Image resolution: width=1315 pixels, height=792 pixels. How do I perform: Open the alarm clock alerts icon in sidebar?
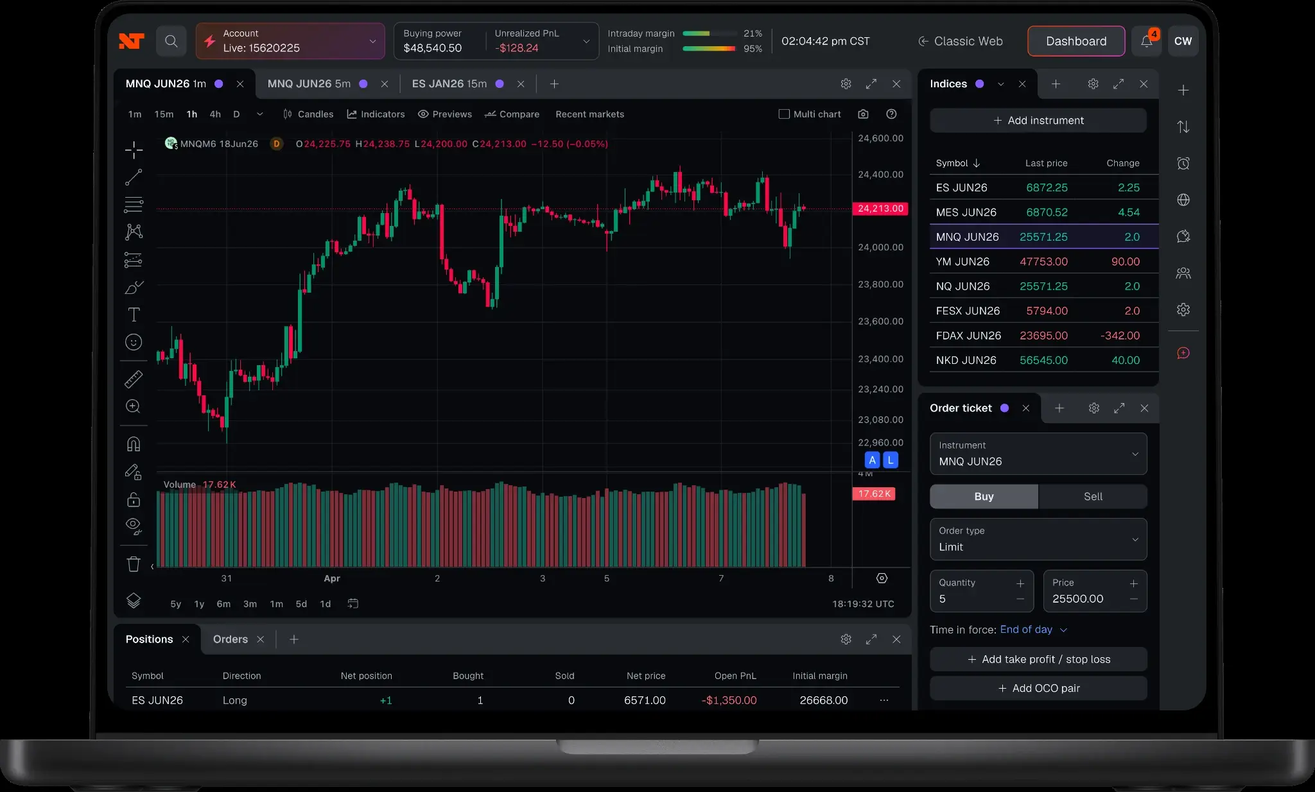click(x=1183, y=163)
